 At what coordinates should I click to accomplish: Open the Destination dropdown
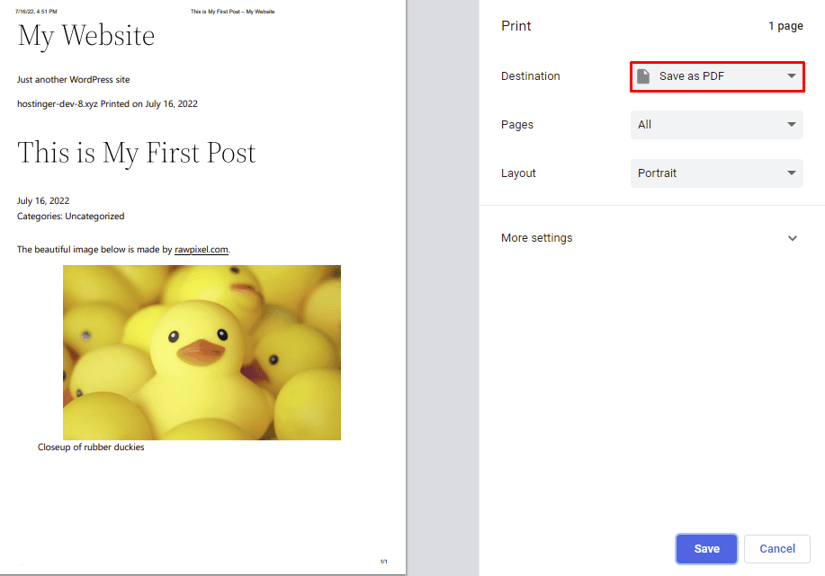click(716, 76)
